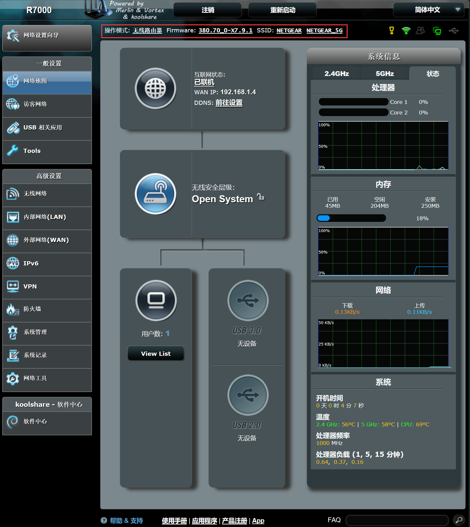This screenshot has height=527, width=470.
Task: Open the 已联机 internet status link
Action: coord(204,82)
